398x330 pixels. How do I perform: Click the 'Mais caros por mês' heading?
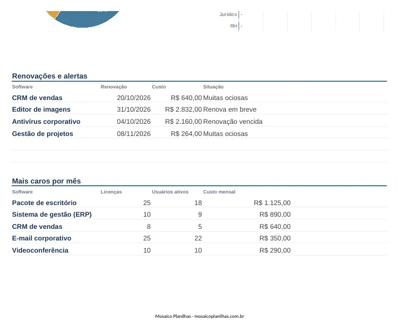click(46, 181)
